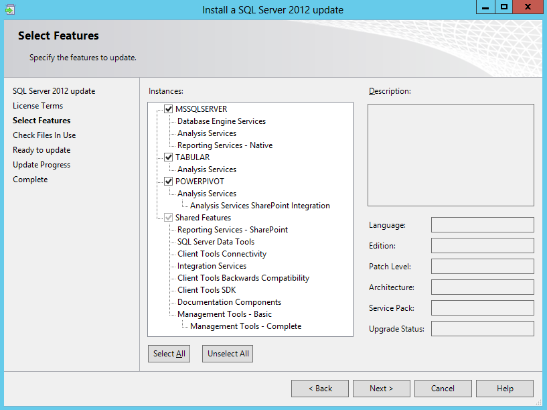Image resolution: width=547 pixels, height=410 pixels.
Task: Click the Edition field
Action: (483, 246)
